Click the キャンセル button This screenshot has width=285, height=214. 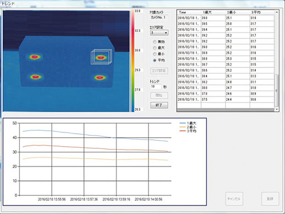click(x=234, y=199)
